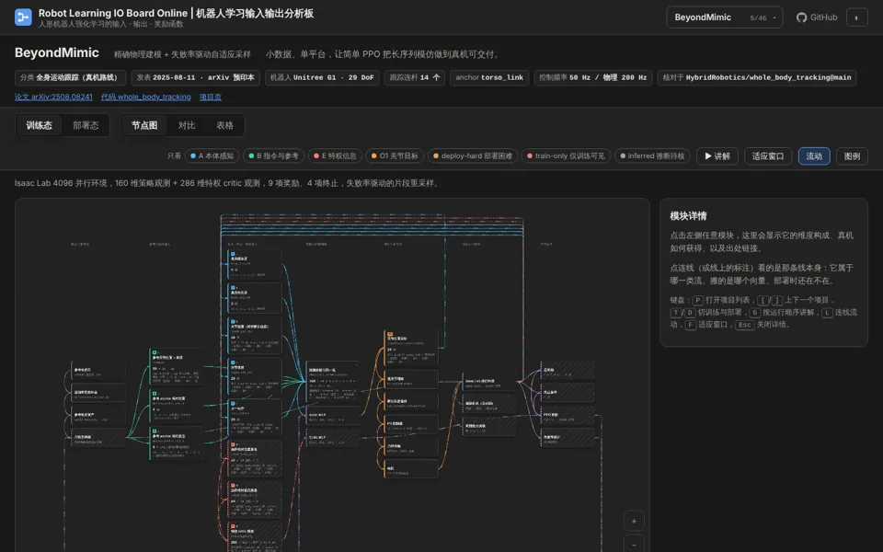Open the 代码 whole_body_tracking link
The height and width of the screenshot is (552, 883).
point(146,97)
